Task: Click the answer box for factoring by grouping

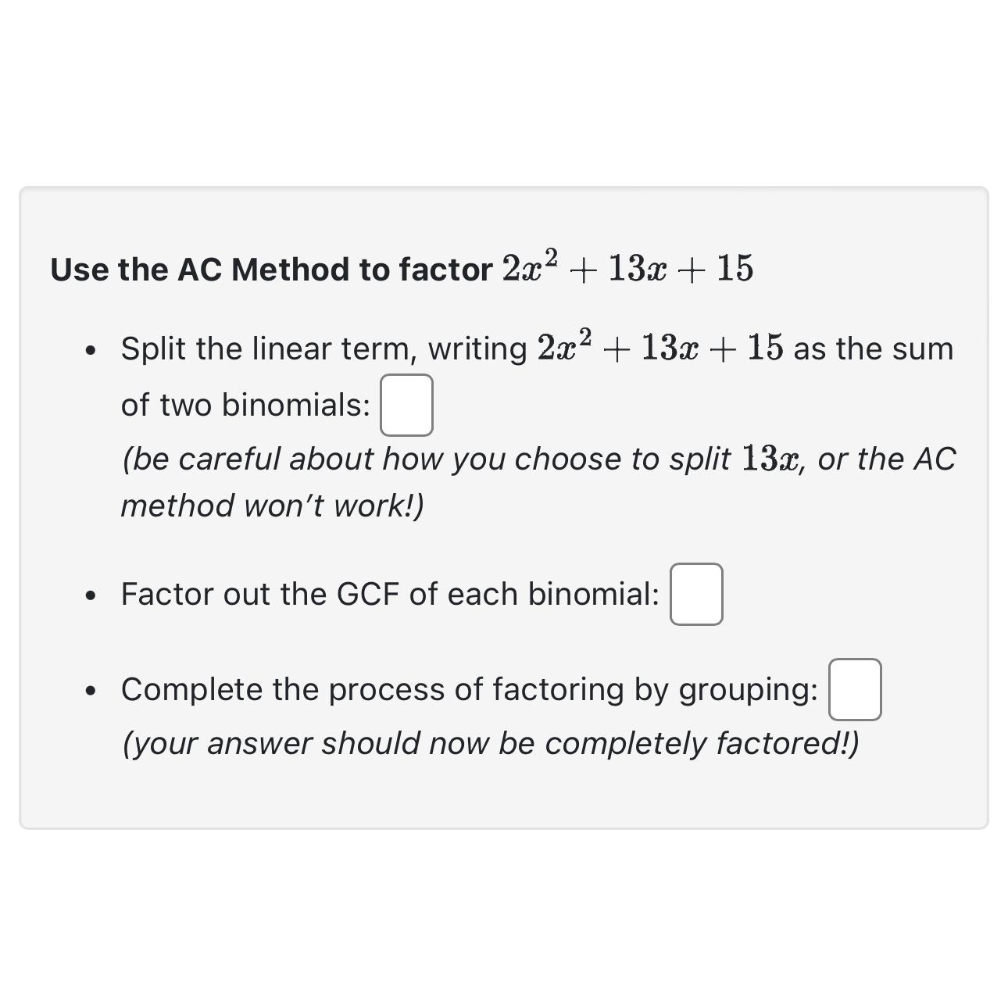Action: (855, 689)
